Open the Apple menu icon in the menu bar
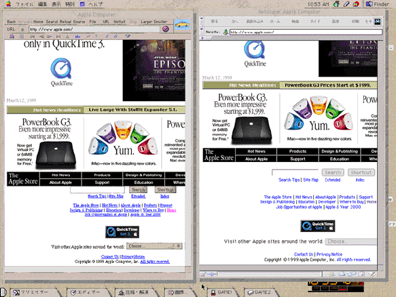 click(x=9, y=4)
